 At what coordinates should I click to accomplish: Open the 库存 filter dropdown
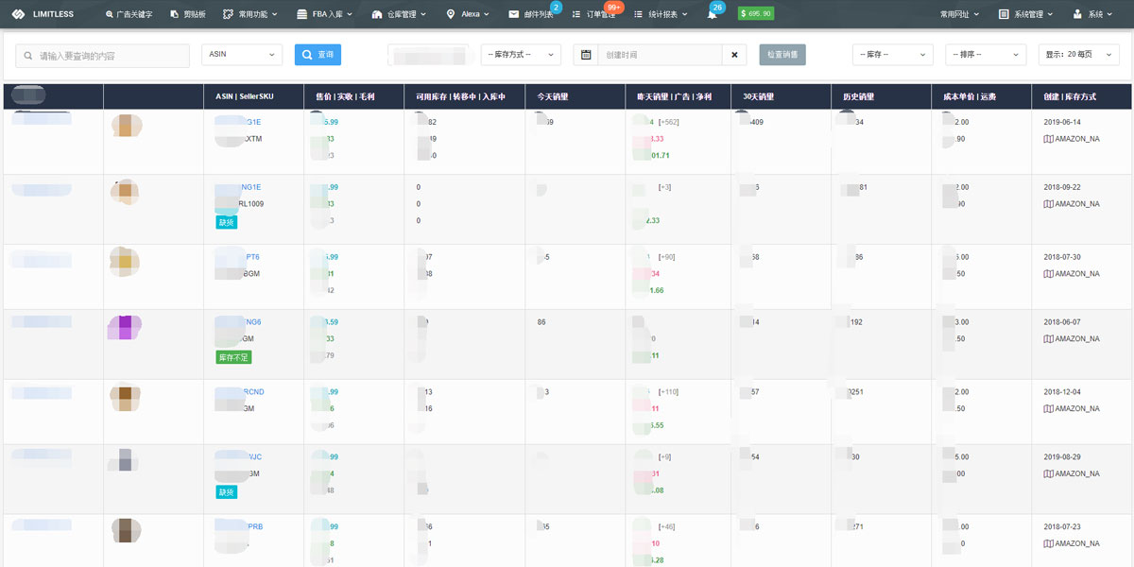(x=892, y=55)
